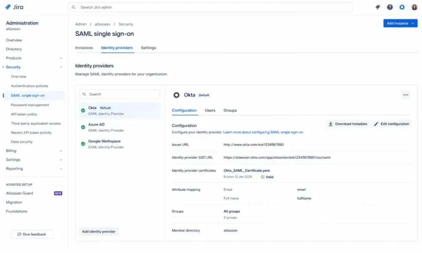
Task: Open API token policy in sidebar
Action: pos(24,114)
